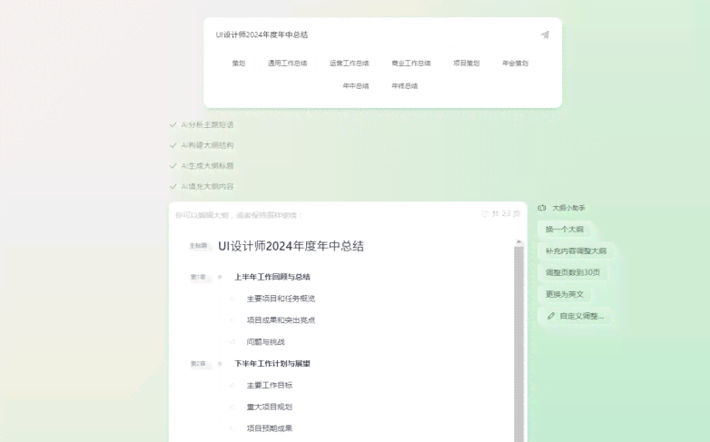710x442 pixels.
Task: Click the 共 23 页 page count text
Action: [x=507, y=214]
